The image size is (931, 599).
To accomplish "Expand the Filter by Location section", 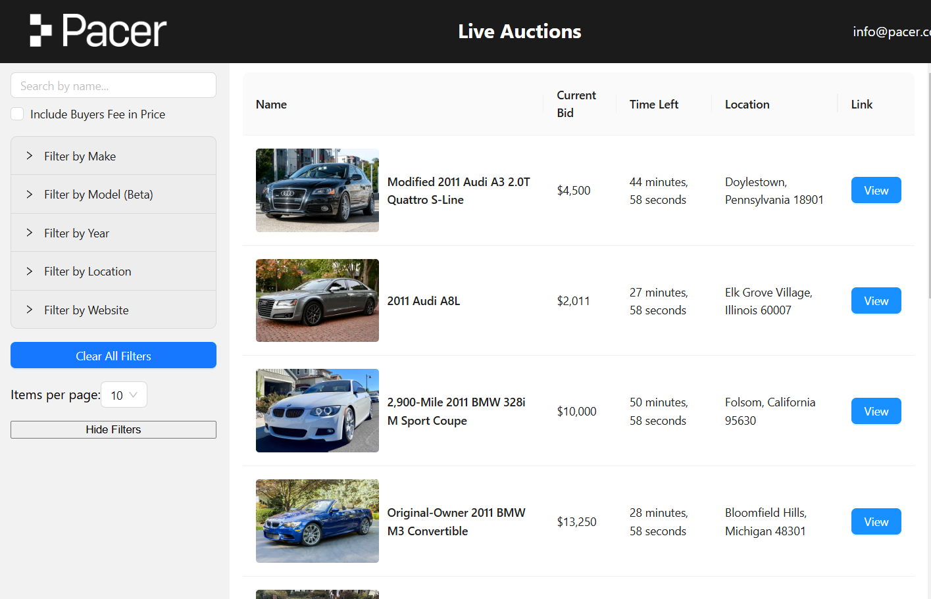I will point(113,272).
